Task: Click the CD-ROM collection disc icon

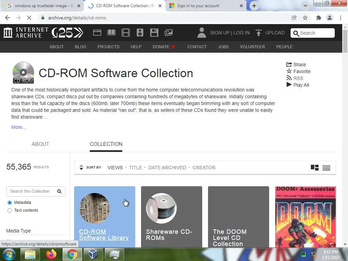Action: (23, 73)
